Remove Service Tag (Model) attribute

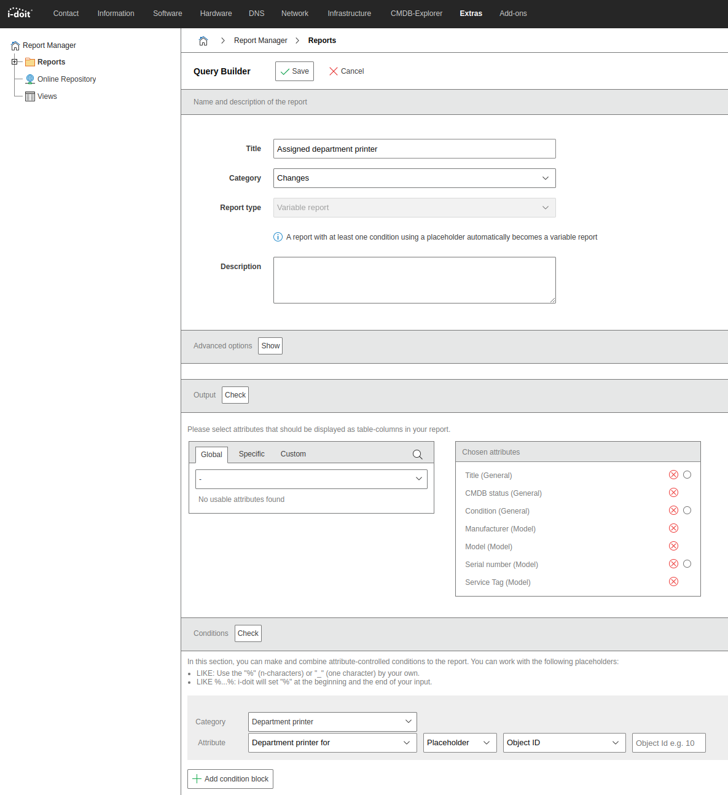click(x=673, y=582)
